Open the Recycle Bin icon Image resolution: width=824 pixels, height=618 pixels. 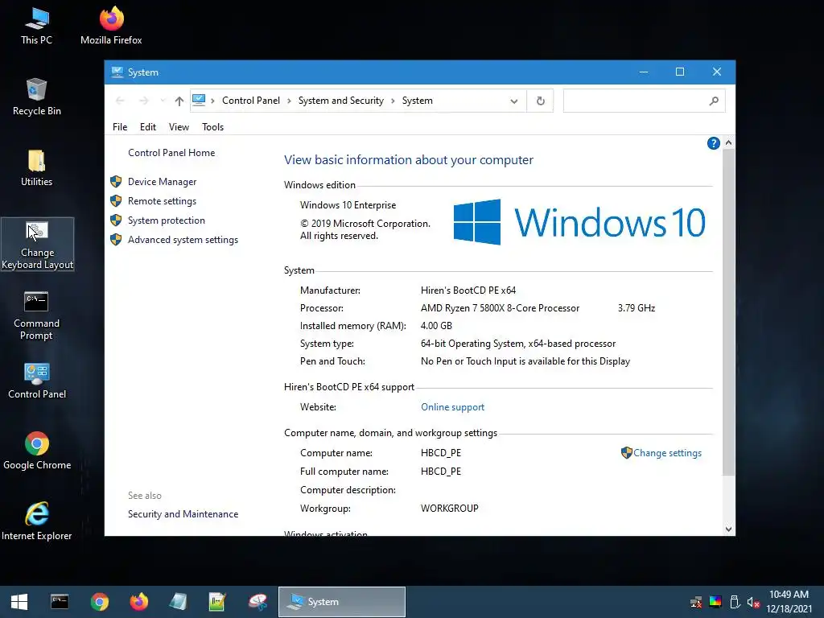click(x=36, y=97)
